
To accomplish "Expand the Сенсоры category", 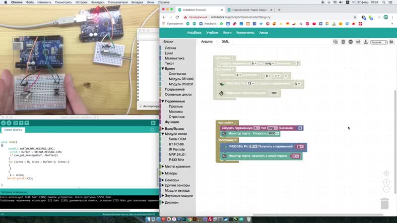I will click(x=163, y=180).
